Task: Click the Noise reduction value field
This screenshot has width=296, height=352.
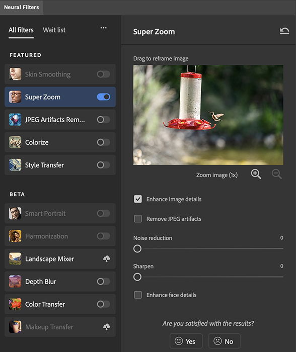Action: coord(281,238)
